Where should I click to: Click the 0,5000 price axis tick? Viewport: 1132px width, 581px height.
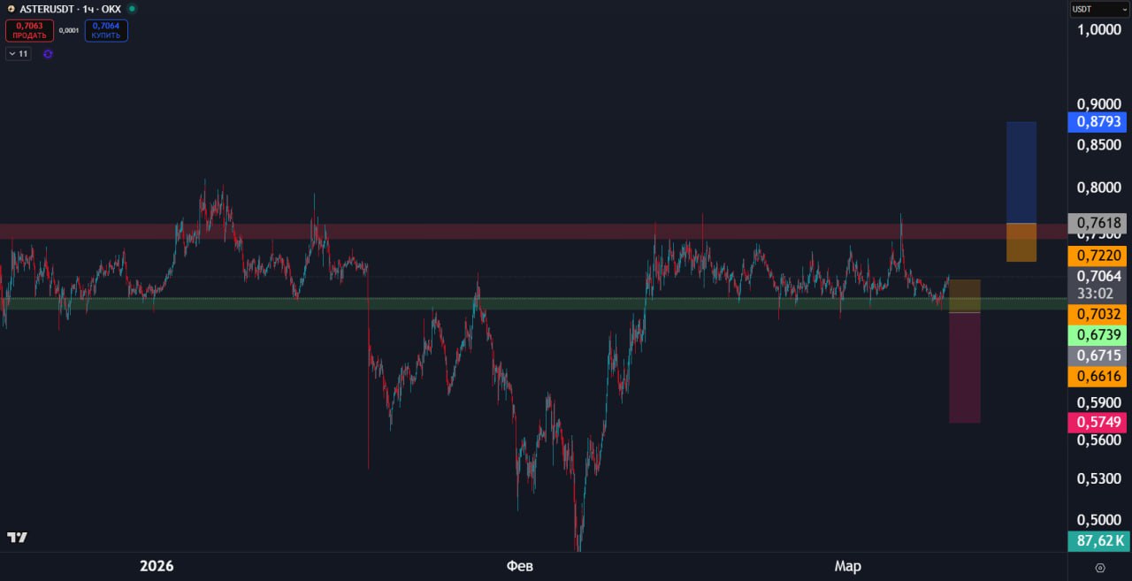(1098, 520)
